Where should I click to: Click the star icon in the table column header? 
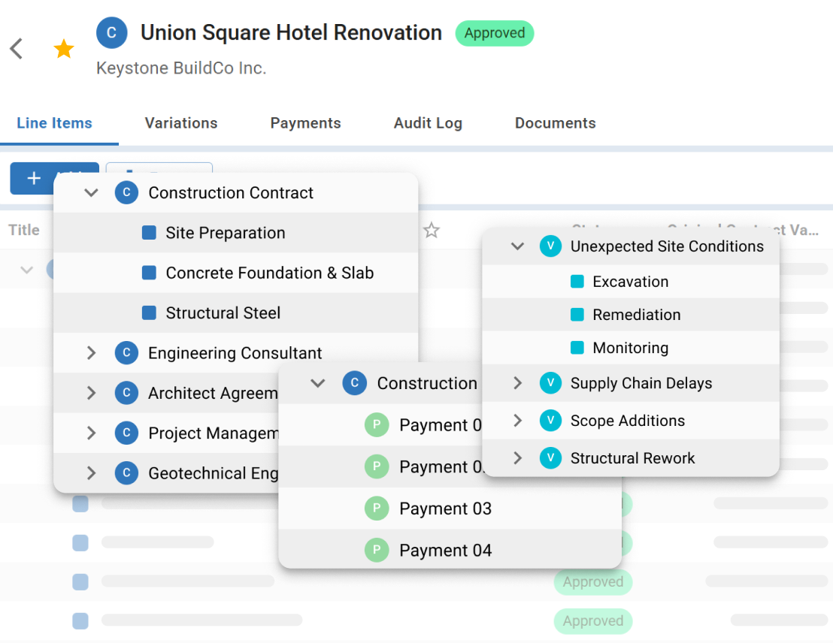[432, 231]
